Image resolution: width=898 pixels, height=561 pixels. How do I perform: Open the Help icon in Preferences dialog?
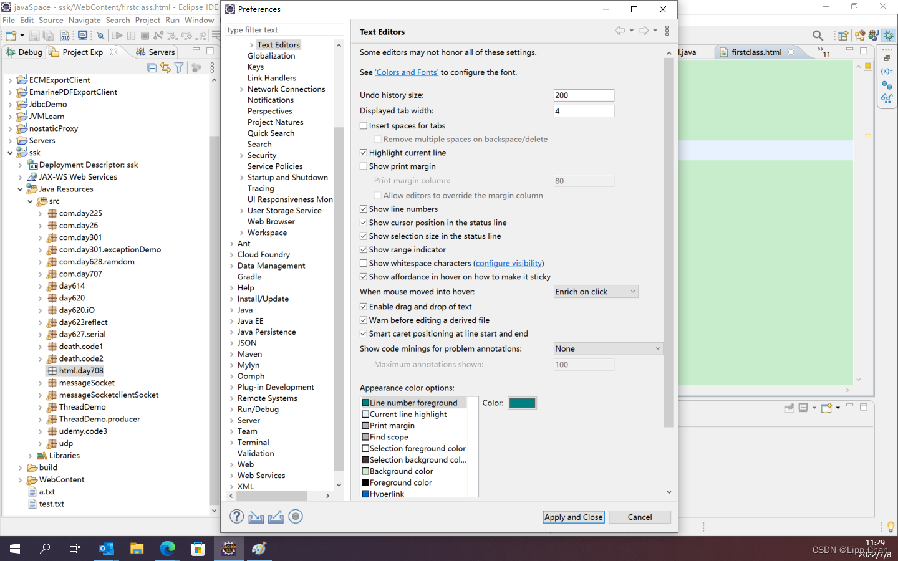(236, 516)
